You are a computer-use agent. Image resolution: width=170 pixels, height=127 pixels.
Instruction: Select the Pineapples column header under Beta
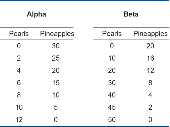point(151,34)
